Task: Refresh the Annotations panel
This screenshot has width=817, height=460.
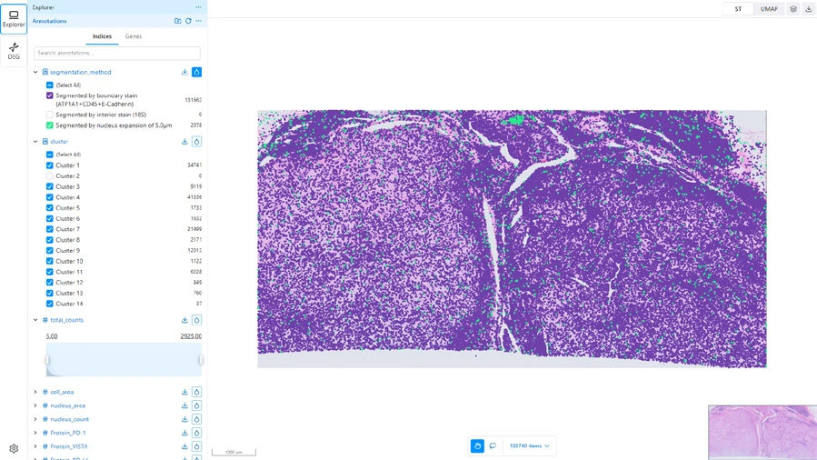Action: (188, 21)
